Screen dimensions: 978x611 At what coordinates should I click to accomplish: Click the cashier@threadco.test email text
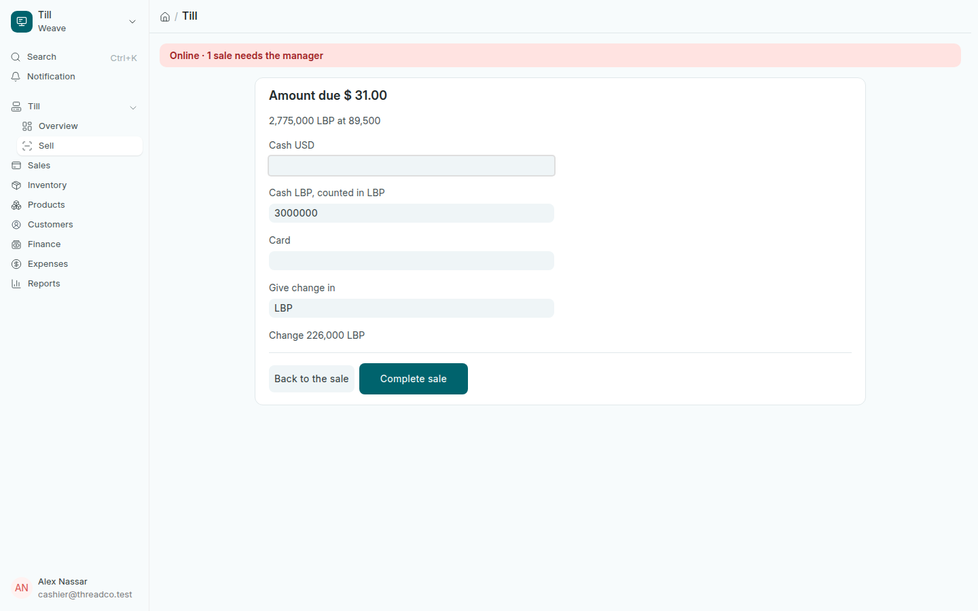(85, 595)
